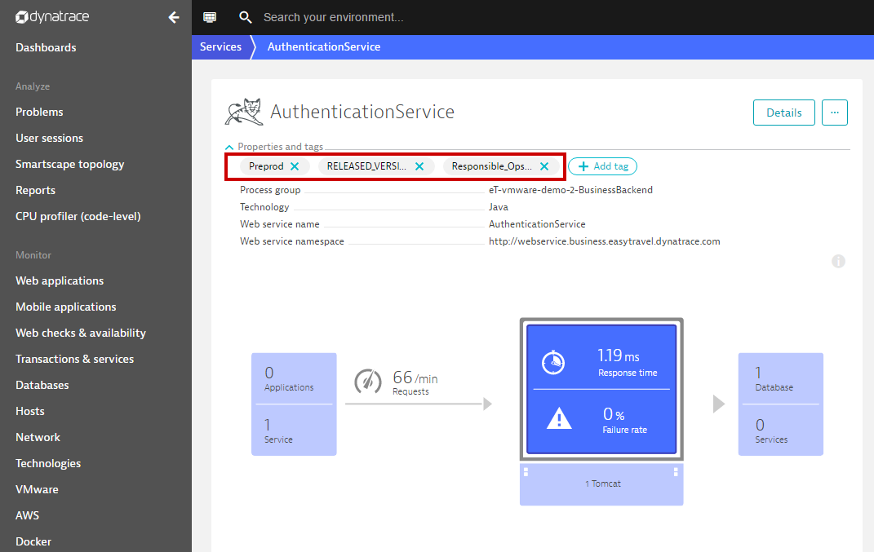Click the search magnifier icon
The height and width of the screenshot is (552, 874).
[x=246, y=17]
